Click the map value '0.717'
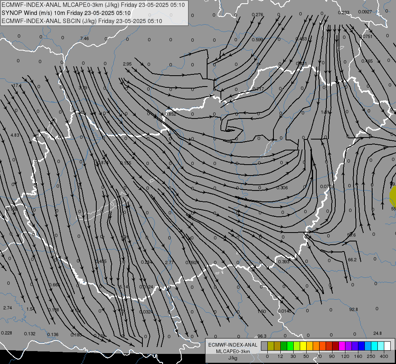The width and height of the screenshot is (396, 364). tap(258, 89)
